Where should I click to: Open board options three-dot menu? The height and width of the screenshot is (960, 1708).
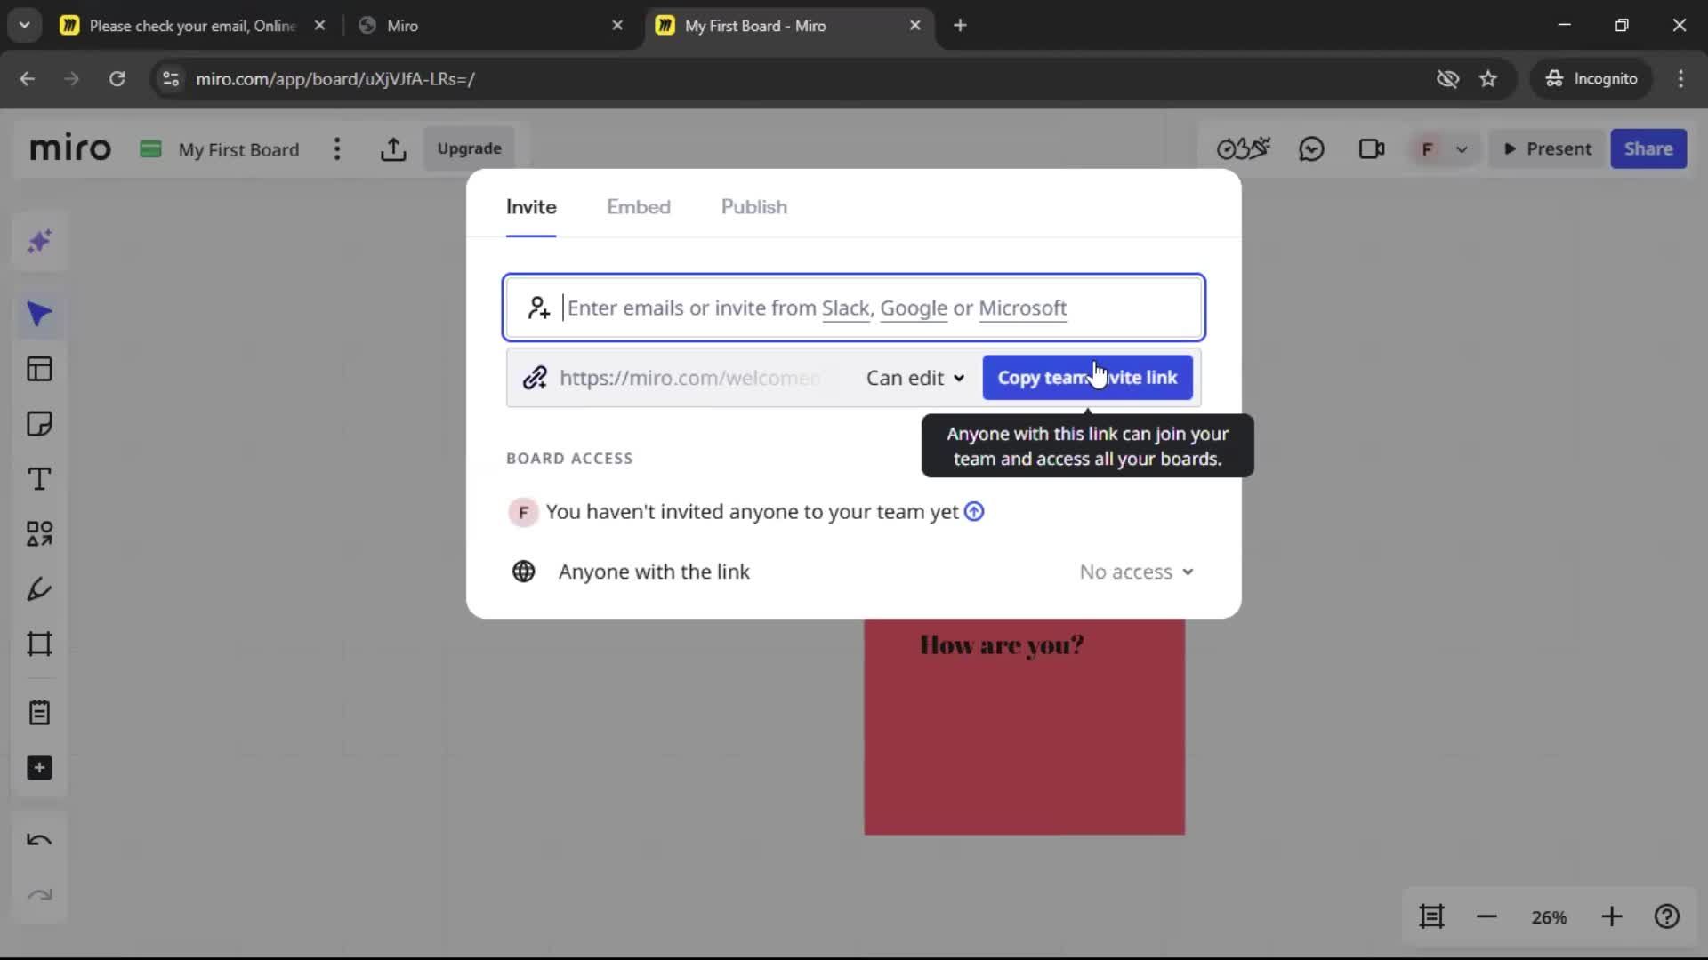coord(336,149)
